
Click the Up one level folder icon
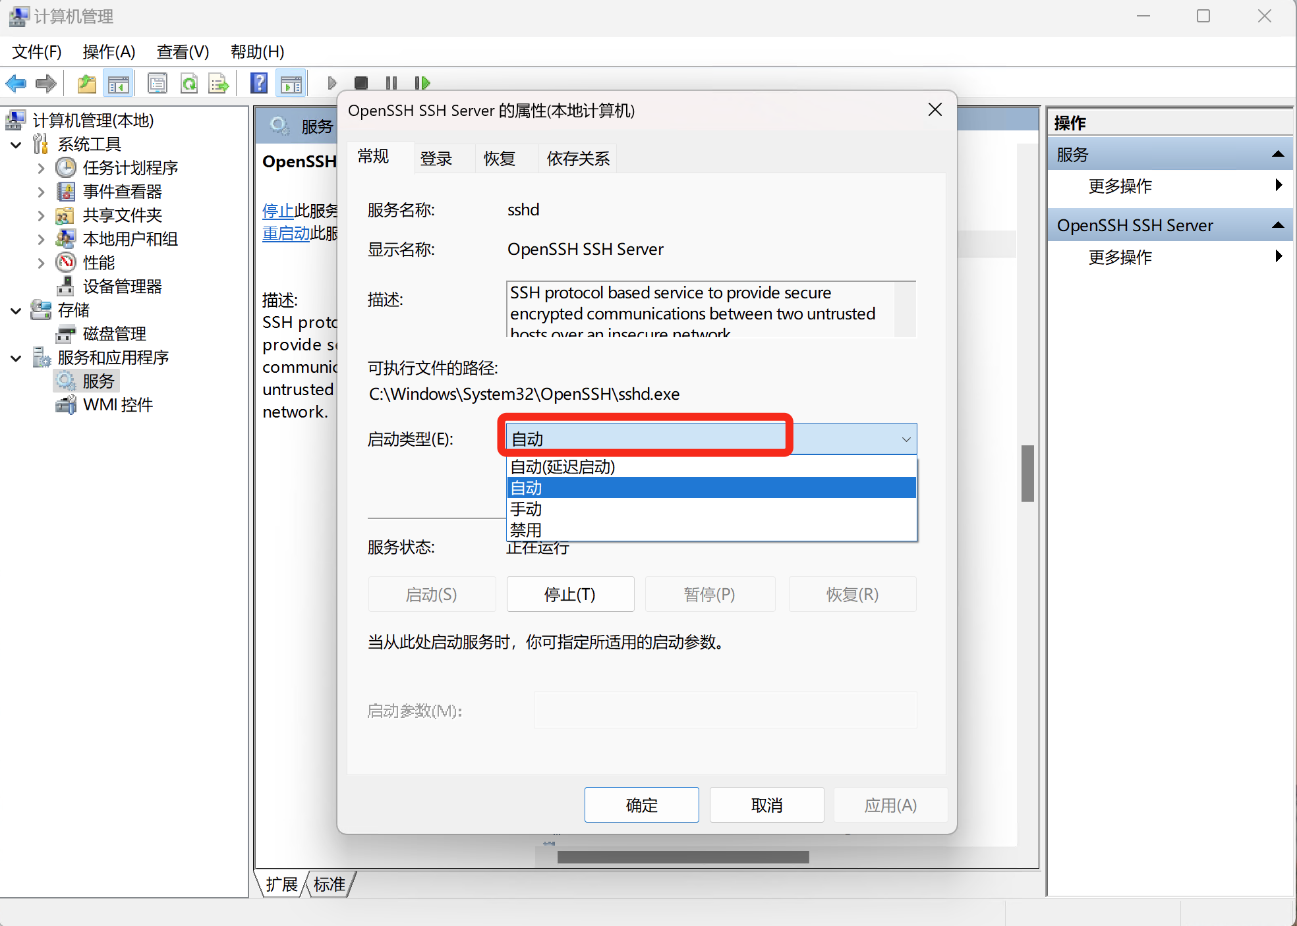pos(87,84)
